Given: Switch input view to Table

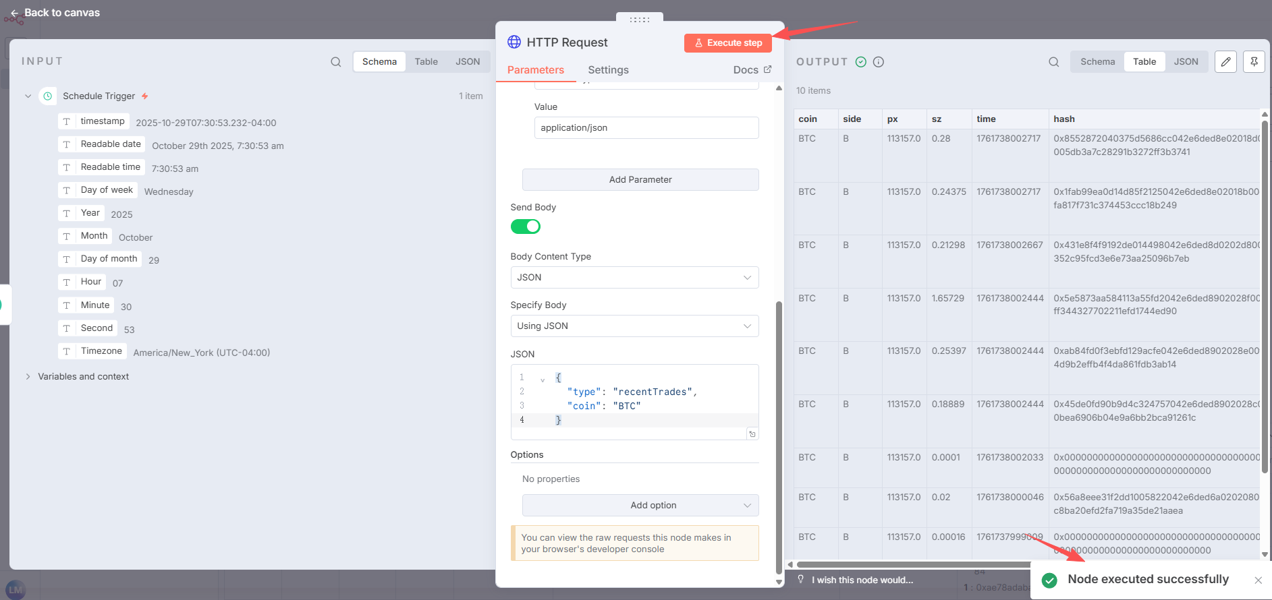Looking at the screenshot, I should (x=426, y=62).
